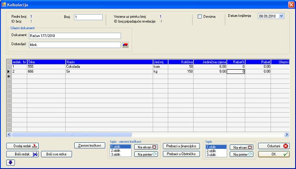Click Na ekran in zavisni troškovi group
The width and height of the screenshot is (296, 169).
[146, 147]
